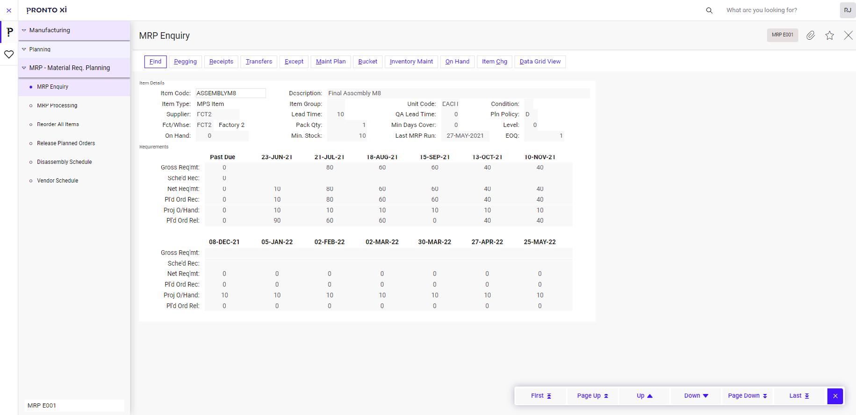
Task: Open MRP Processing menu item
Action: coord(57,106)
